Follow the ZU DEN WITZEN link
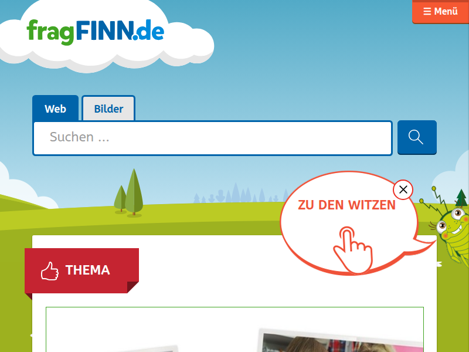This screenshot has width=469, height=352. [x=346, y=205]
